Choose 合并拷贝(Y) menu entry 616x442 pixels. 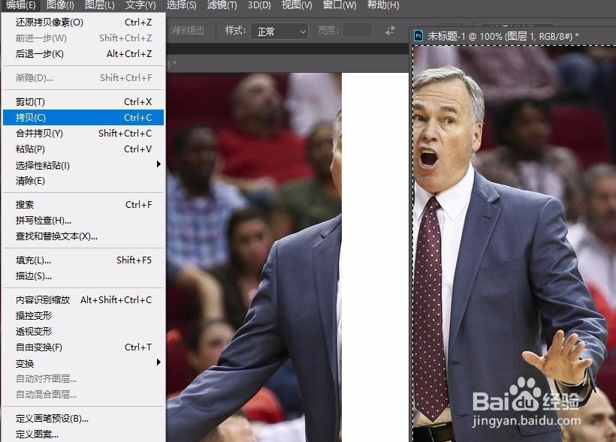83,133
